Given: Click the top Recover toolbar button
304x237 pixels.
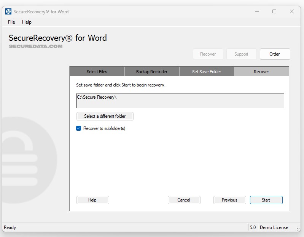Looking at the screenshot, I should pos(208,54).
